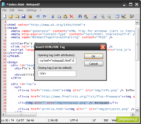This screenshot has width=141, height=124.
Task: Click the href="archive.html" attribute on line 32
Action: [x=48, y=109]
